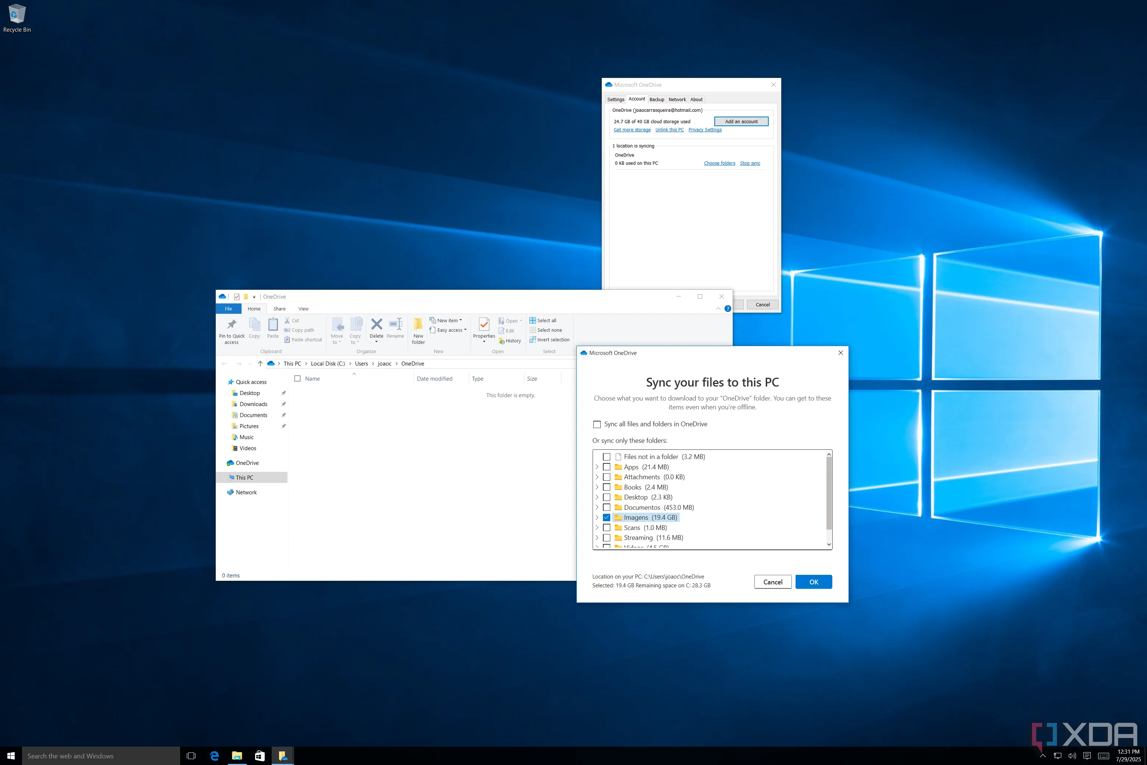Screen dimensions: 1147x765
Task: Expand the Imagens folder tree
Action: point(597,517)
